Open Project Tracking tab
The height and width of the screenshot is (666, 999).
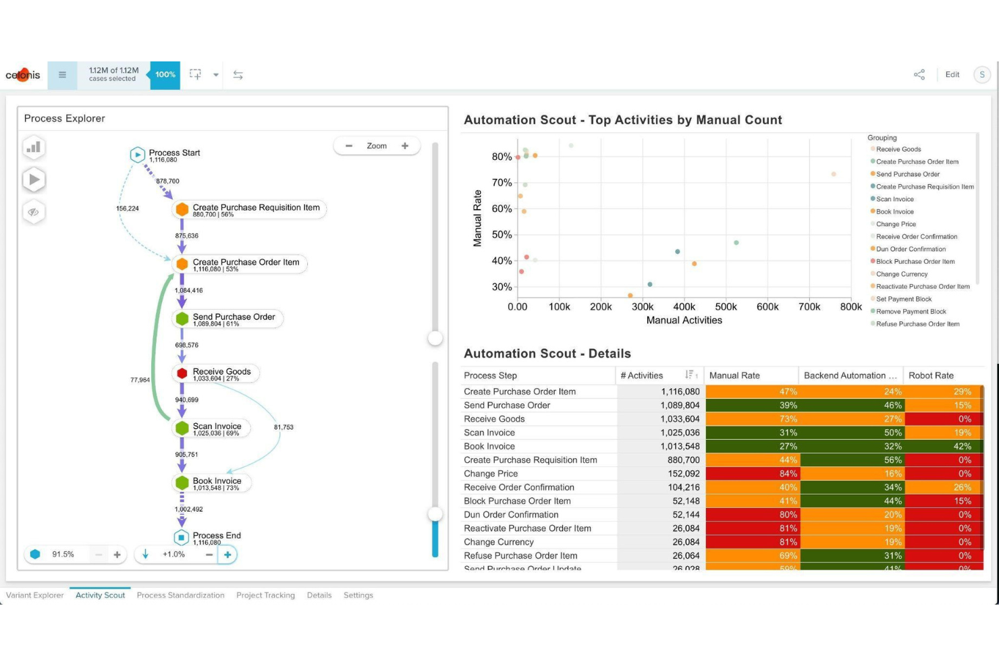(265, 595)
